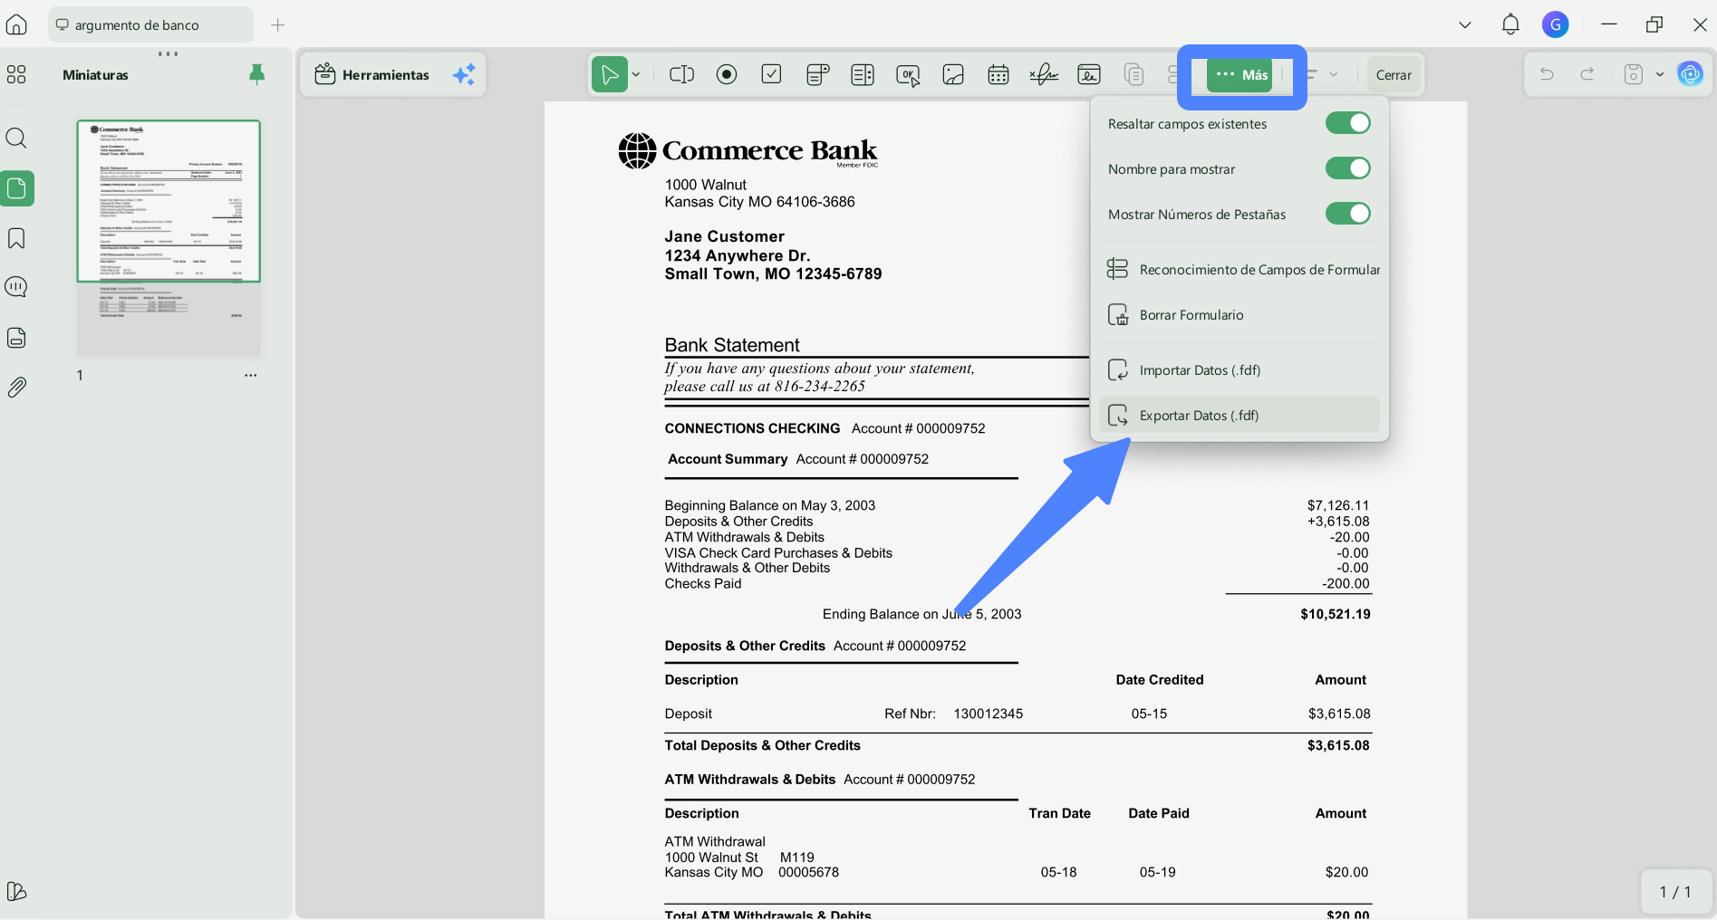Open the bookmarks panel in sidebar
Viewport: 1717px width, 920px height.
click(x=16, y=238)
